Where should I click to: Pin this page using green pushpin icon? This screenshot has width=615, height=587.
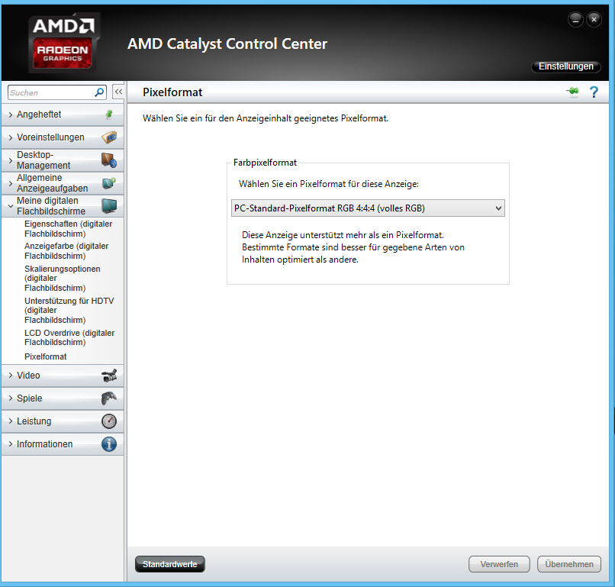pos(572,92)
